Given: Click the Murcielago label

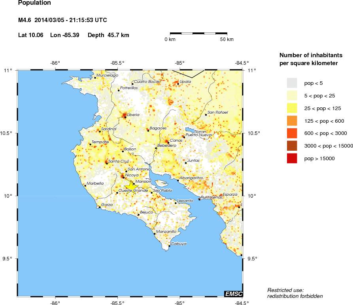Looking at the screenshot, I should click(107, 75).
